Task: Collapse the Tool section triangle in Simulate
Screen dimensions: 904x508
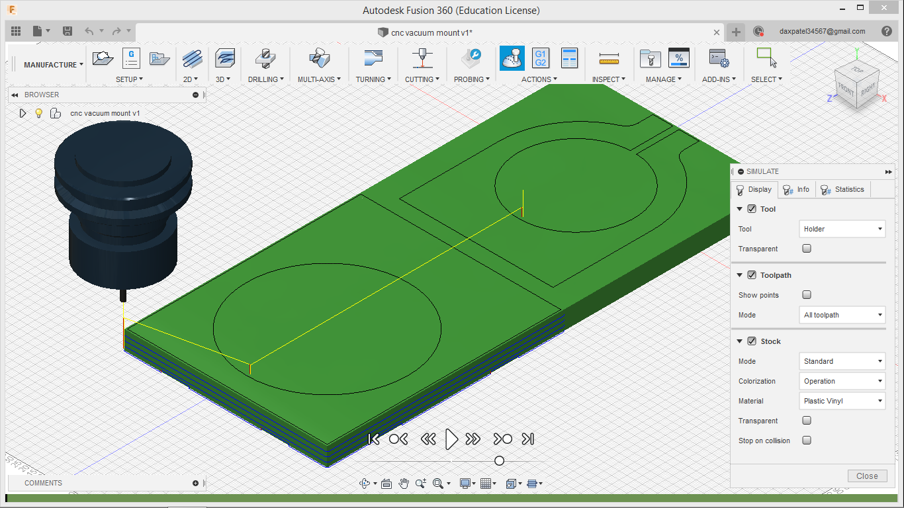Action: (x=740, y=209)
